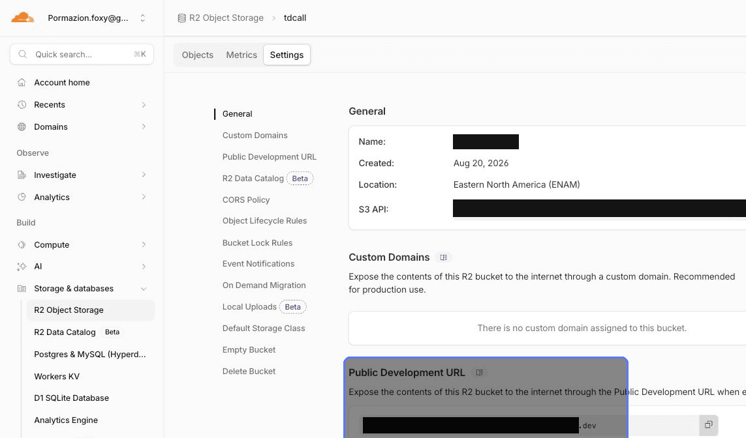Screen dimensions: 746x438
Task: Open the Custom Domains docs icon
Action: click(x=443, y=257)
